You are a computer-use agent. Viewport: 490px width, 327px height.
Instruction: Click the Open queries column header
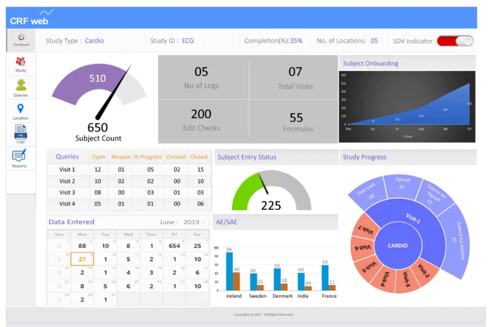coord(99,157)
